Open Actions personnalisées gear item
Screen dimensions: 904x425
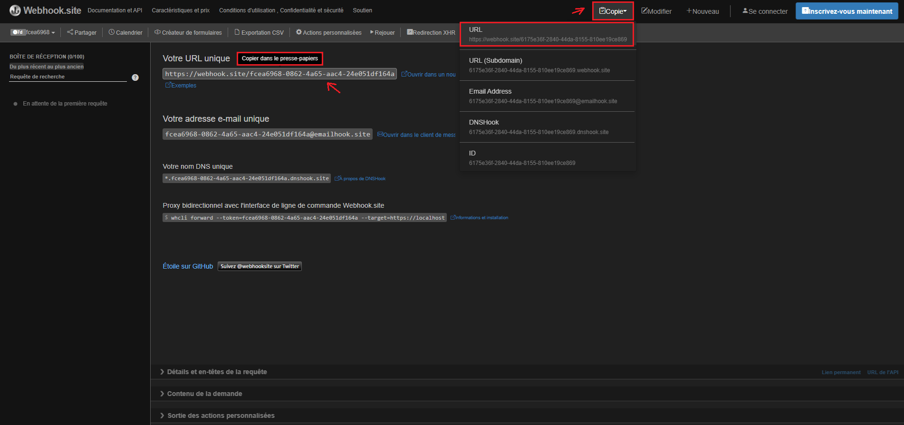[x=328, y=32]
